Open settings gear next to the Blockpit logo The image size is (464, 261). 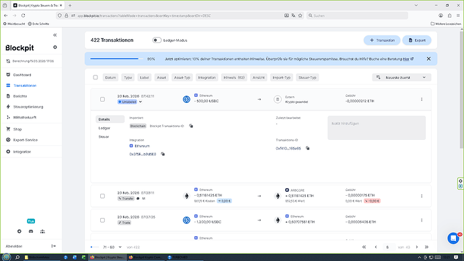tap(54, 47)
